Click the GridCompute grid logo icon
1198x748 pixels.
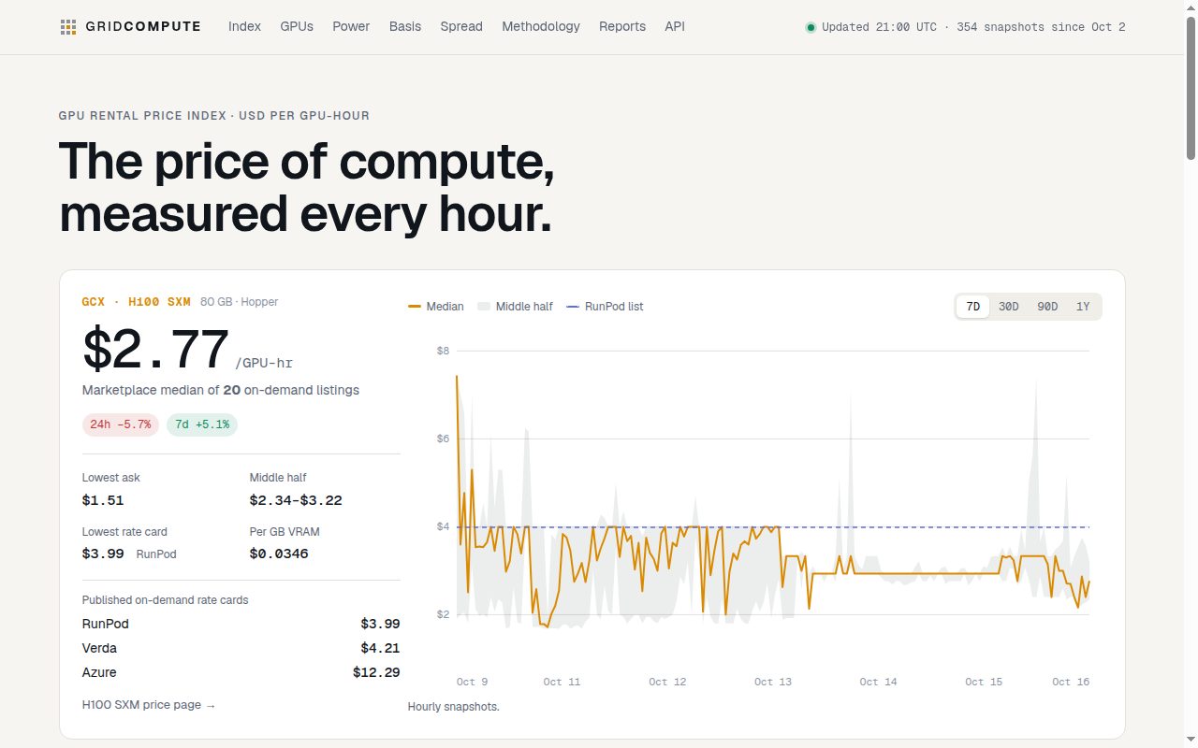pos(68,27)
